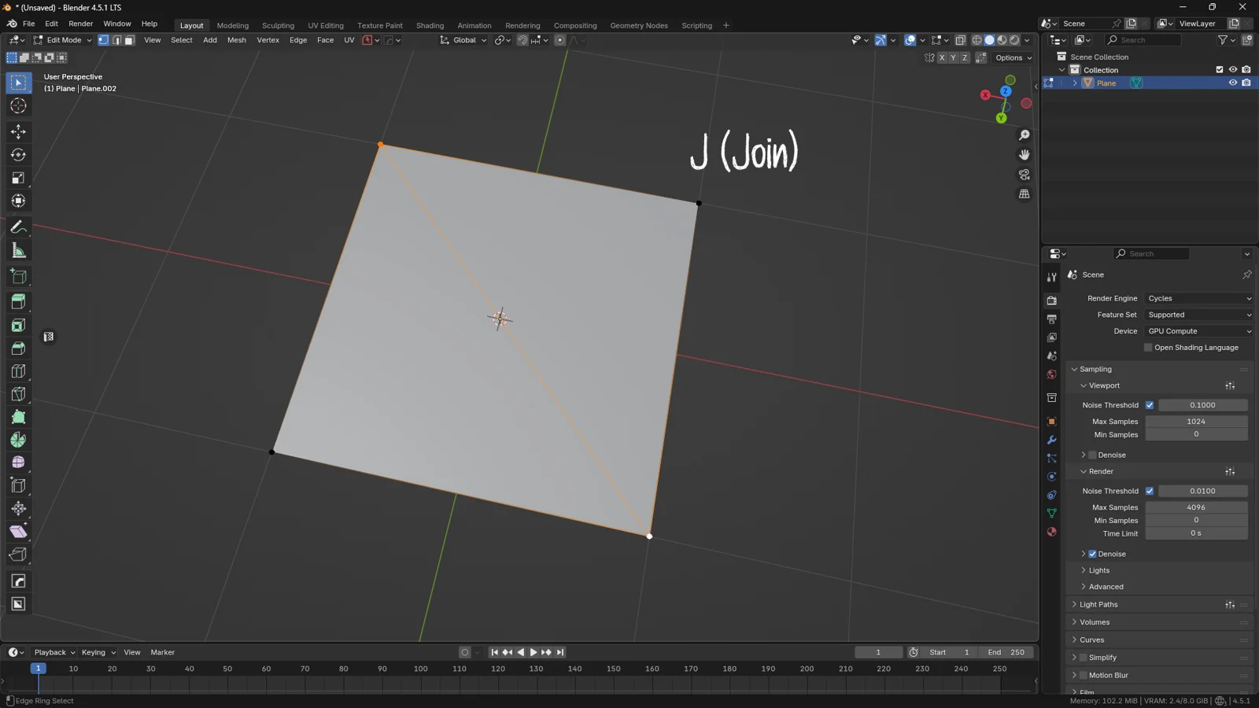Expand the Volumes panel
Image resolution: width=1259 pixels, height=708 pixels.
coord(1095,622)
